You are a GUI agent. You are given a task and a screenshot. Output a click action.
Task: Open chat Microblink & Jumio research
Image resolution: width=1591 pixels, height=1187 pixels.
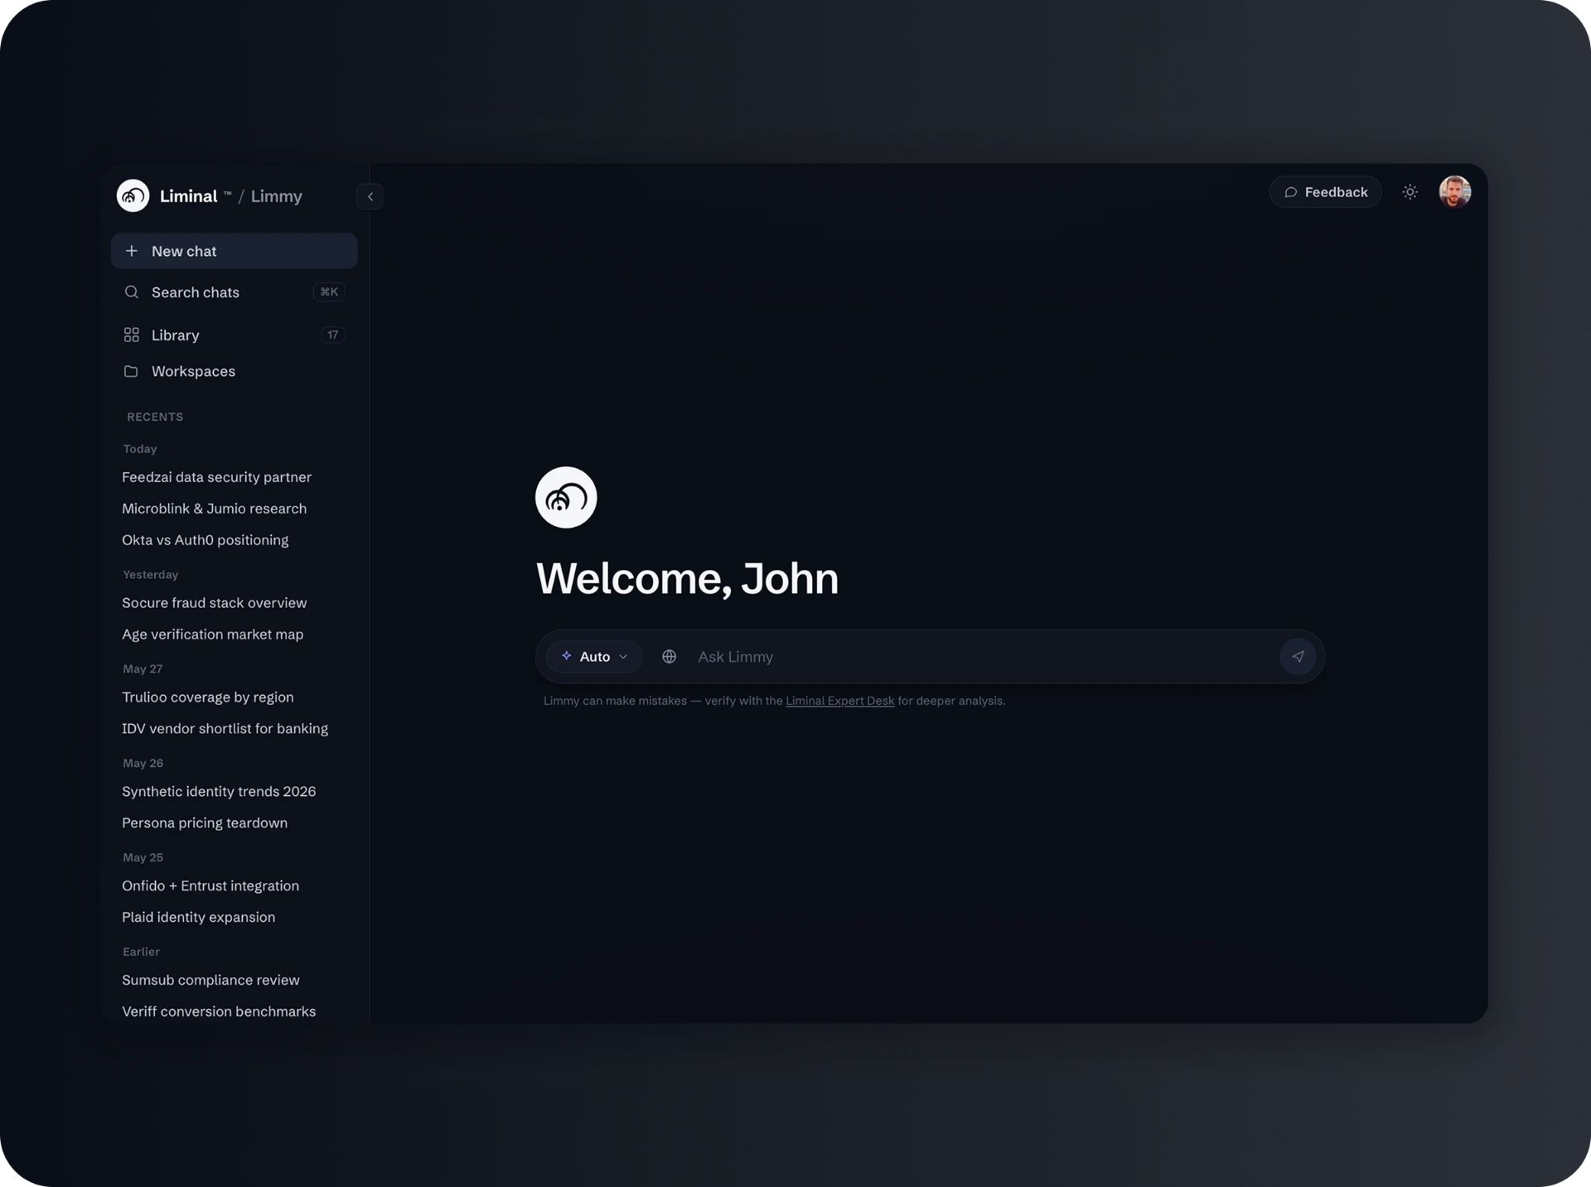coord(214,509)
